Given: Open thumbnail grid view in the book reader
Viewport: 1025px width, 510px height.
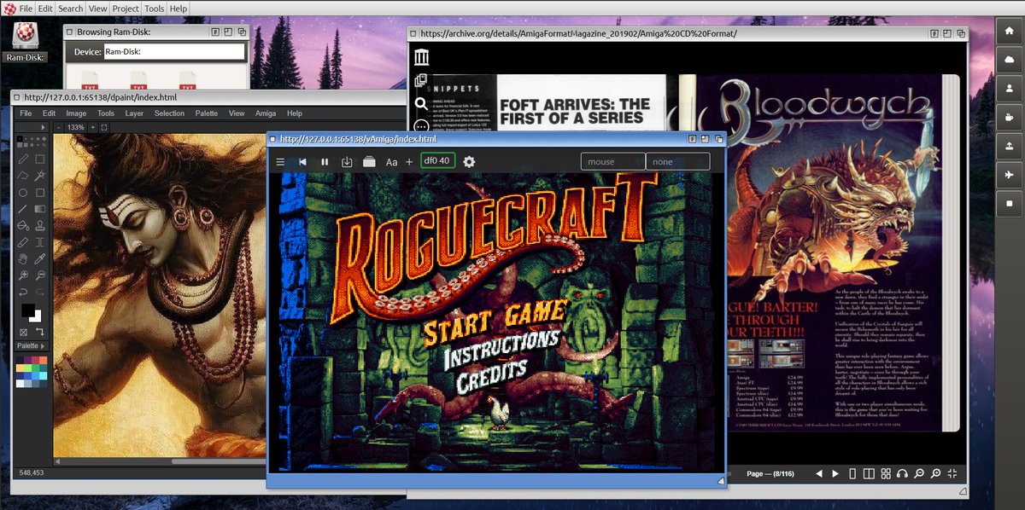Looking at the screenshot, I should (886, 472).
